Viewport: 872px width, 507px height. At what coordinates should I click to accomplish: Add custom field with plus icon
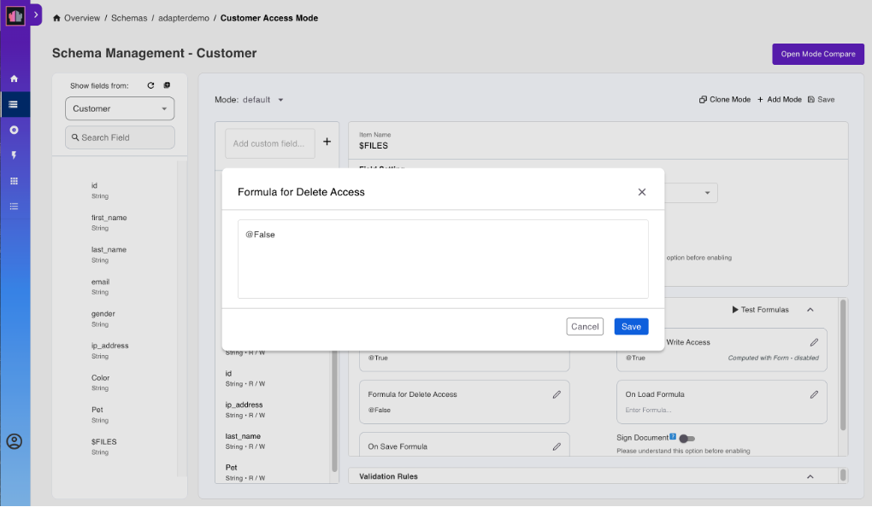click(x=327, y=142)
